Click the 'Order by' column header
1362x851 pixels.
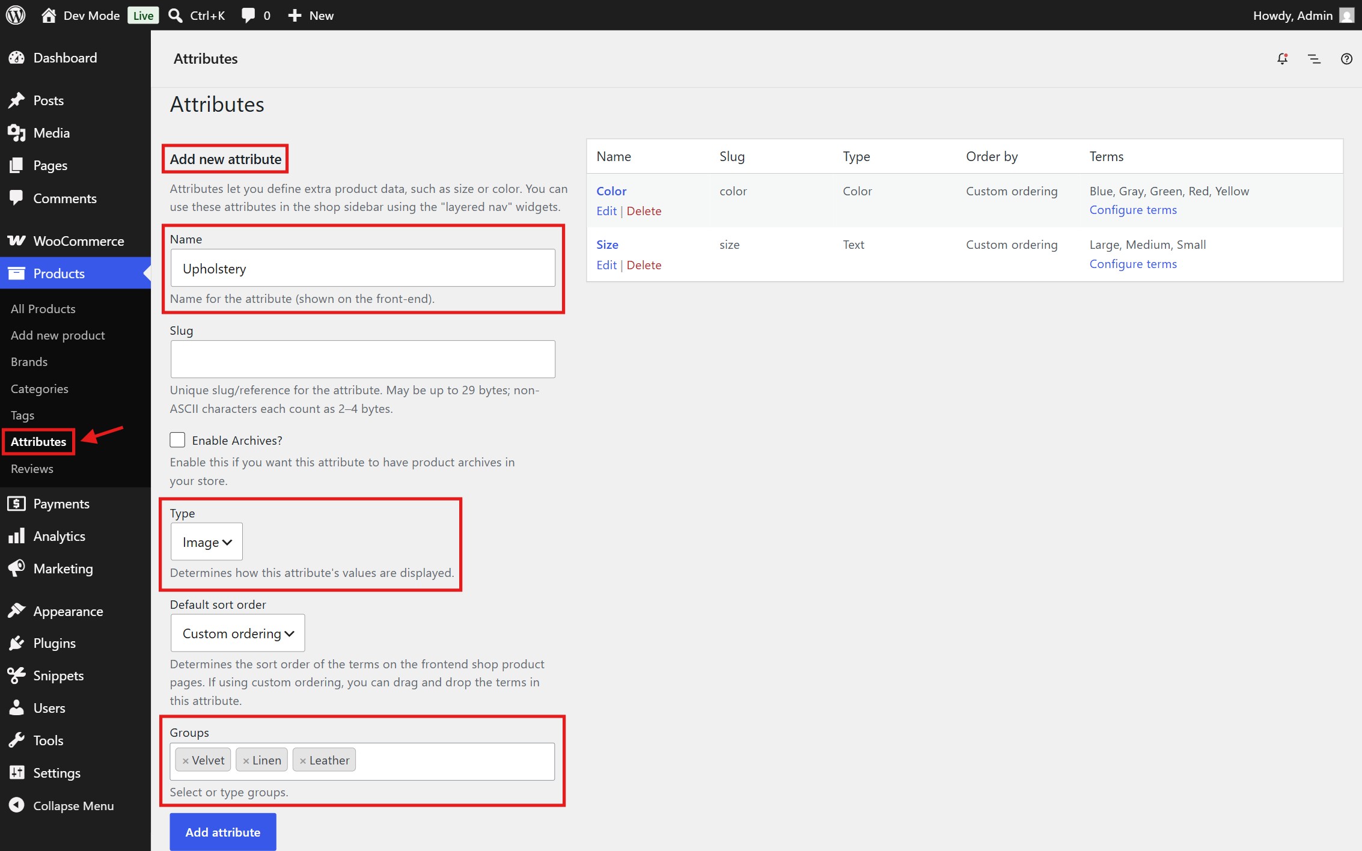click(x=992, y=156)
